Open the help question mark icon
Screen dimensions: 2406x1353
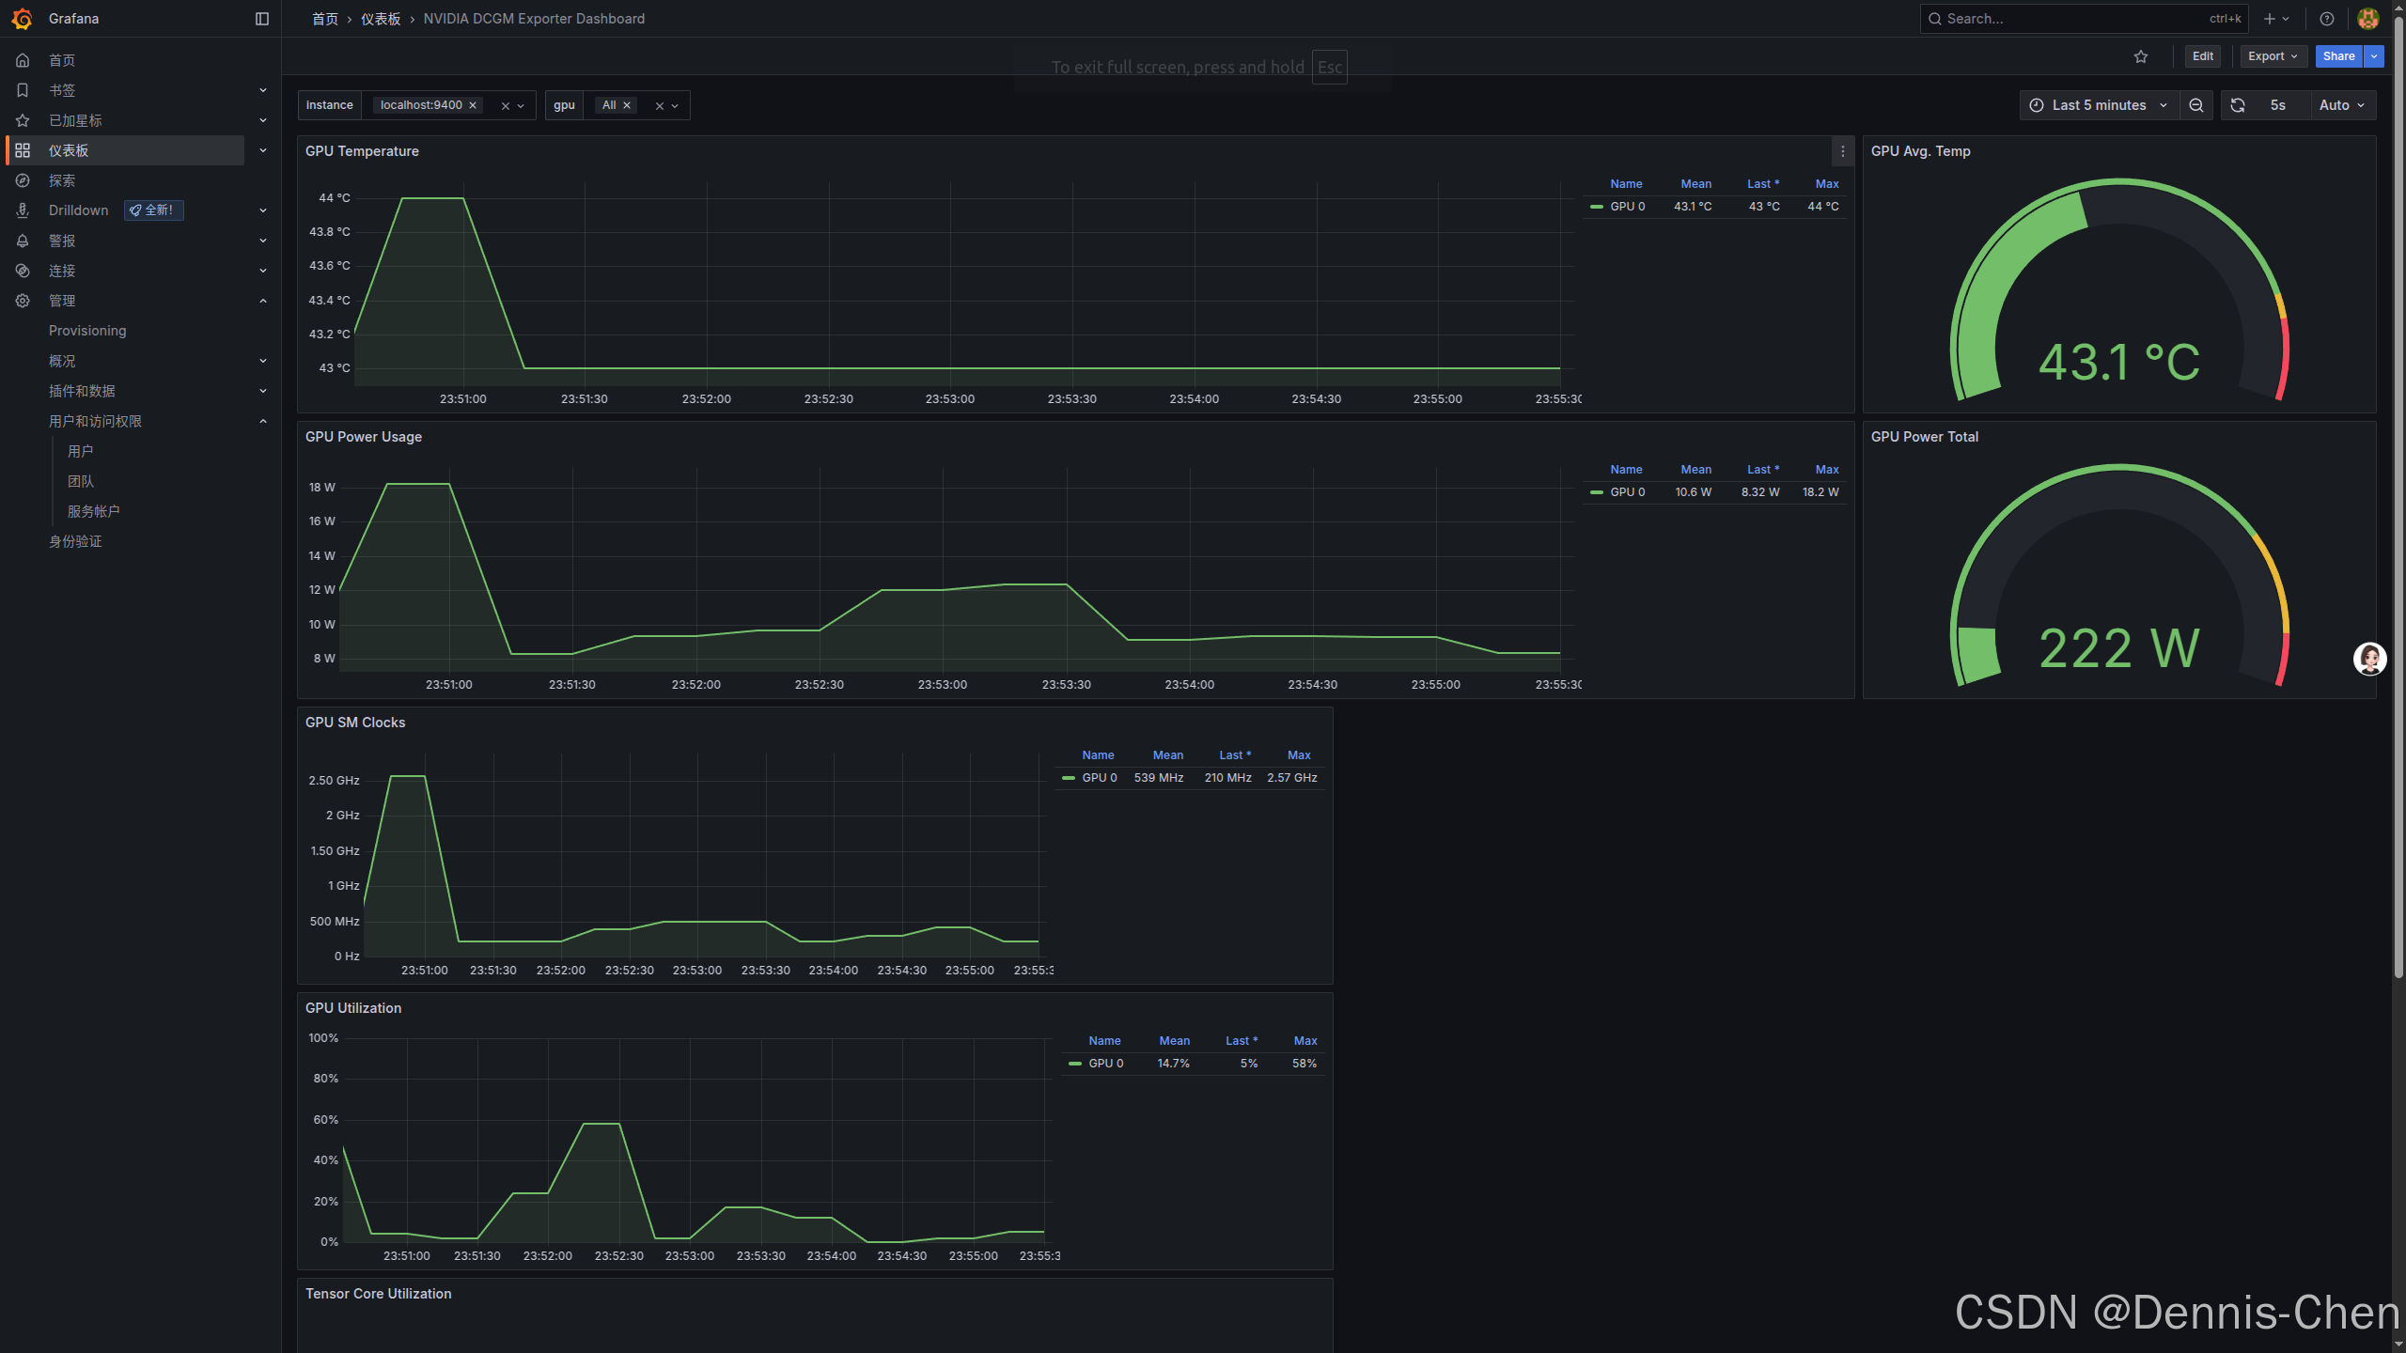pos(2327,19)
